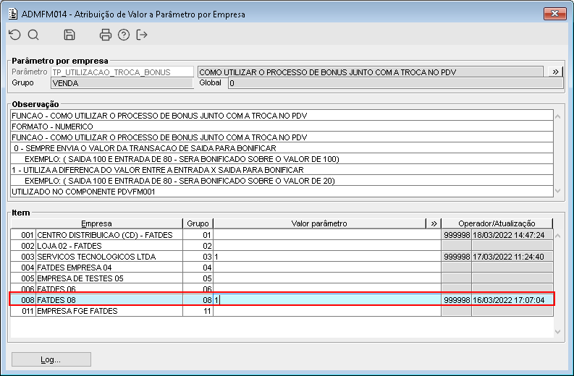Click example line ending VALOR DE 20)
Image resolution: width=574 pixels, height=376 pixels.
click(x=282, y=181)
